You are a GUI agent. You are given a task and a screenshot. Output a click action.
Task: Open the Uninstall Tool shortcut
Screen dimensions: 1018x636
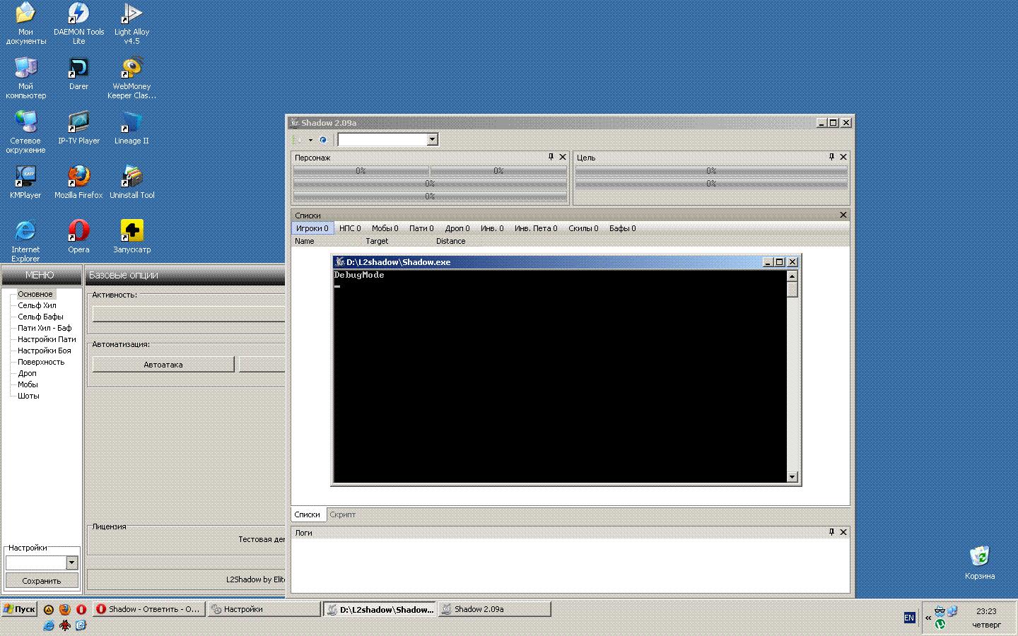tap(131, 182)
